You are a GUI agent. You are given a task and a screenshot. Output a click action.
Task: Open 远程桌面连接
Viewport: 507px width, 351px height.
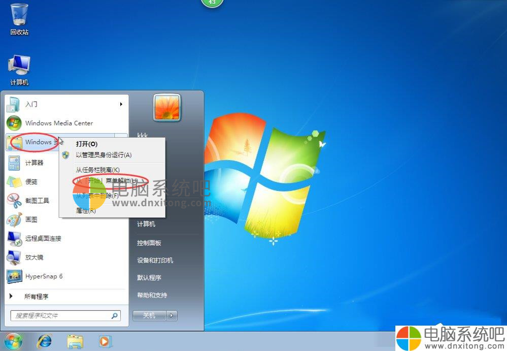66,238
